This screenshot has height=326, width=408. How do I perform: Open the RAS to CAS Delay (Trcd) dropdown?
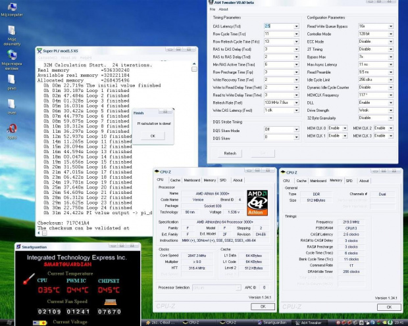[296, 49]
